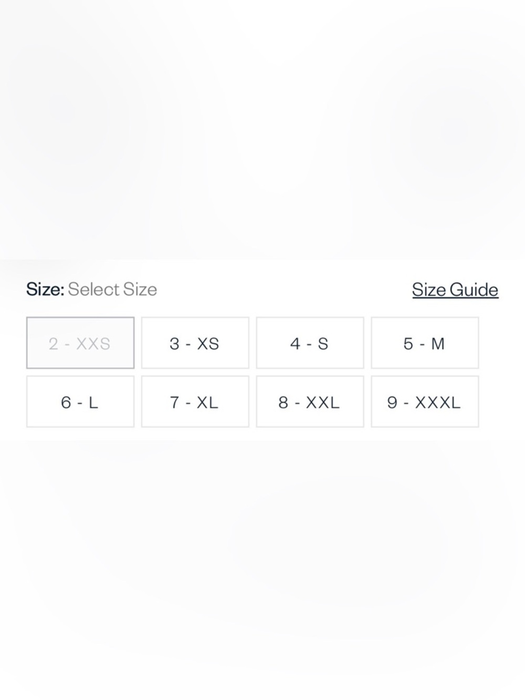Click the unavailable XXS size box
The width and height of the screenshot is (525, 700).
(80, 343)
